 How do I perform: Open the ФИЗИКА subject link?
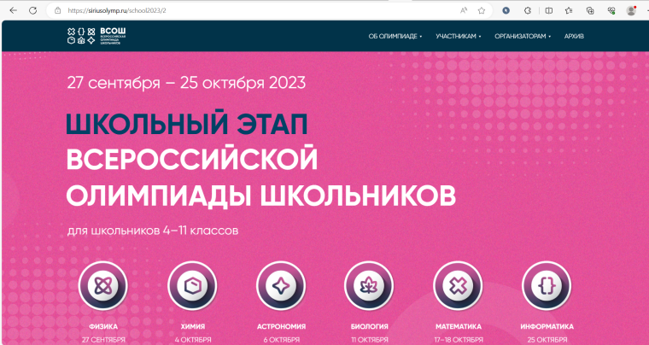click(103, 327)
